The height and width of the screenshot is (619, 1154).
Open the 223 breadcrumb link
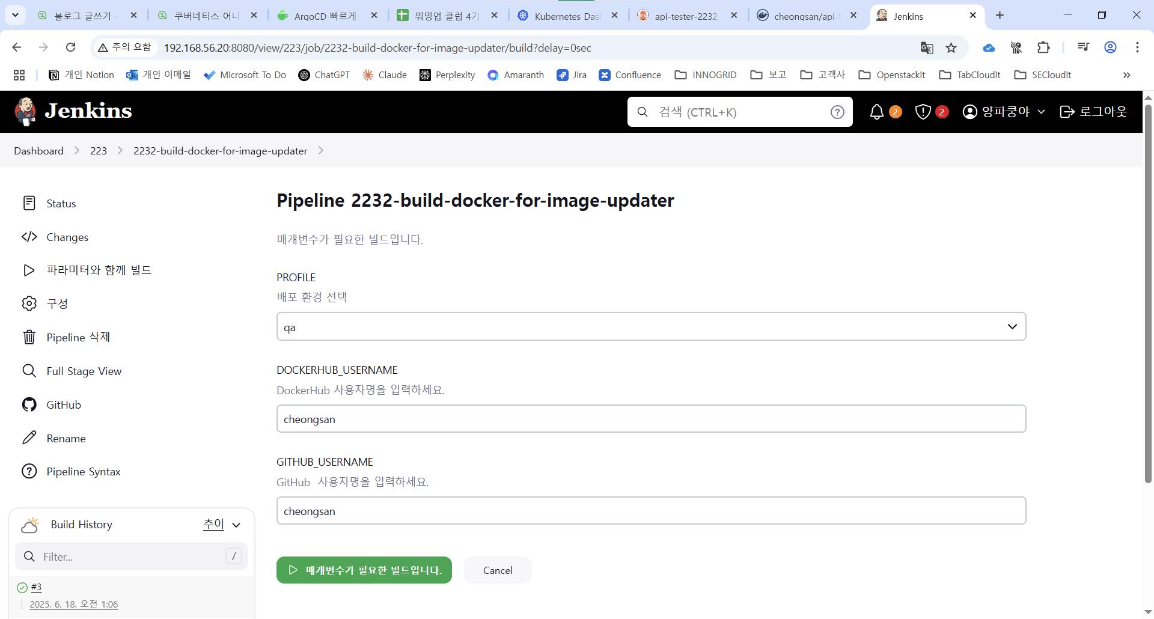coord(99,151)
